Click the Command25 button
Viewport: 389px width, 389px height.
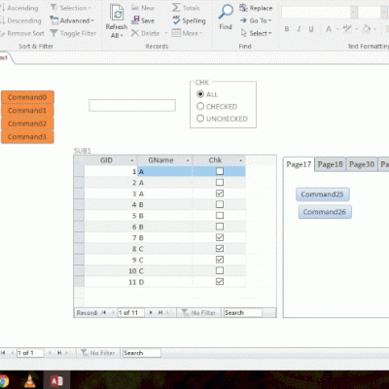tap(322, 194)
